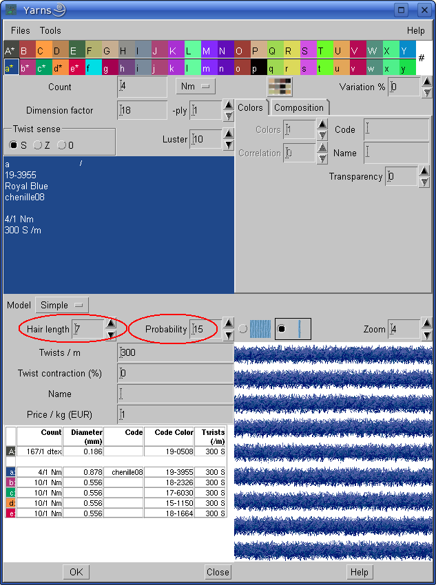Screen dimensions: 436x585
Task: Open the Nm count unit dropdown
Action: 195,87
